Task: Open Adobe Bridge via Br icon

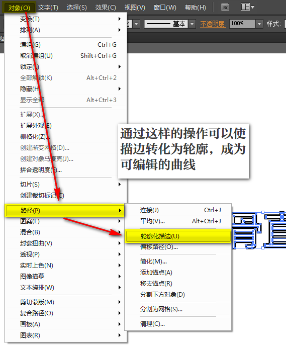Action: (x=225, y=8)
